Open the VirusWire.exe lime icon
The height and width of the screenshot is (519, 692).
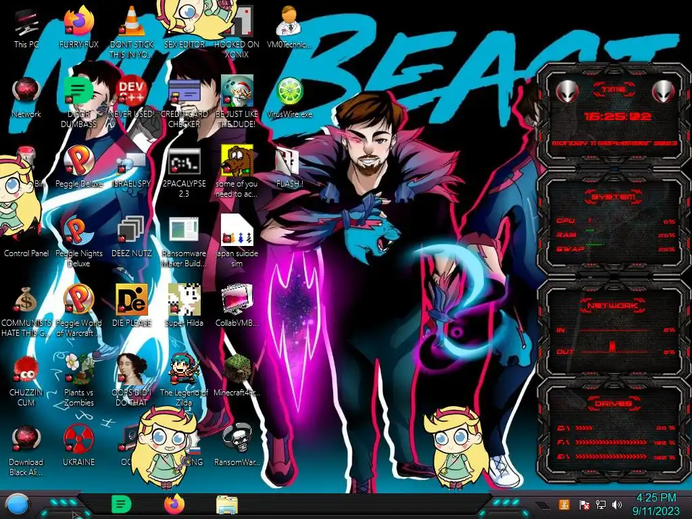point(289,98)
